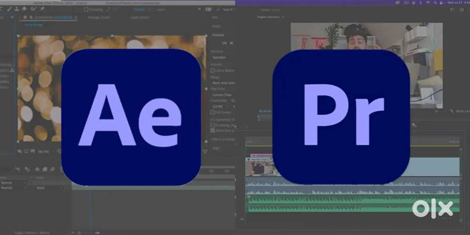The height and width of the screenshot is (235, 470).
Task: Select the upper gray audio waveform clip
Action: coord(352,181)
